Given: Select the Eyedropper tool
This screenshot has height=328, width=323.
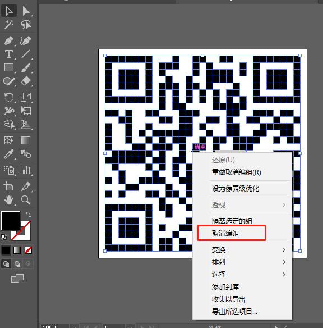Looking at the screenshot, I should 9,154.
